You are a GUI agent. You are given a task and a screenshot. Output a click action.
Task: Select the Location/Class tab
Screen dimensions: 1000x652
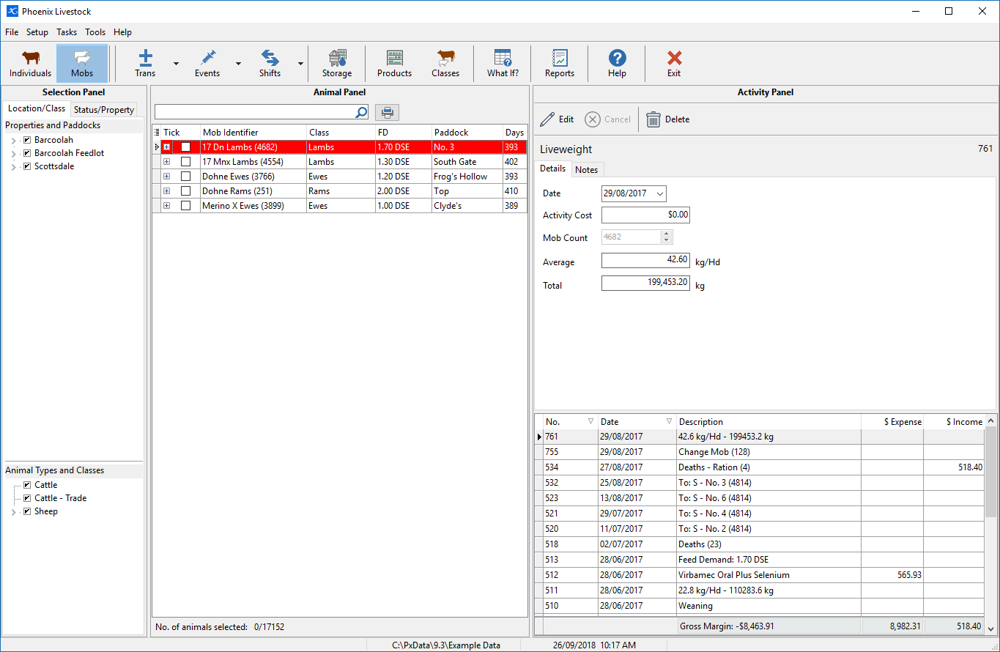(x=37, y=108)
